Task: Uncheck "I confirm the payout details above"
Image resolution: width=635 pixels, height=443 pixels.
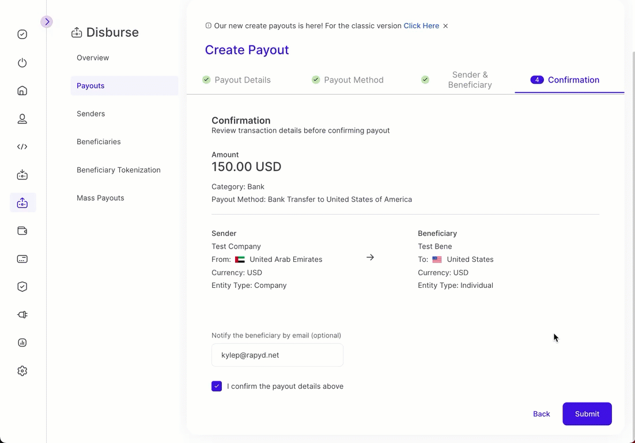Action: [x=217, y=386]
